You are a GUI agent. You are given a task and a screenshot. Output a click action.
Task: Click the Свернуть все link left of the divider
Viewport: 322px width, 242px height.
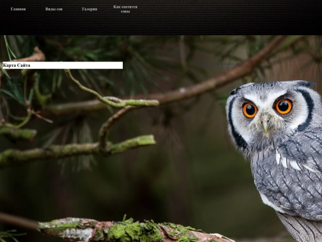click(208, 64)
